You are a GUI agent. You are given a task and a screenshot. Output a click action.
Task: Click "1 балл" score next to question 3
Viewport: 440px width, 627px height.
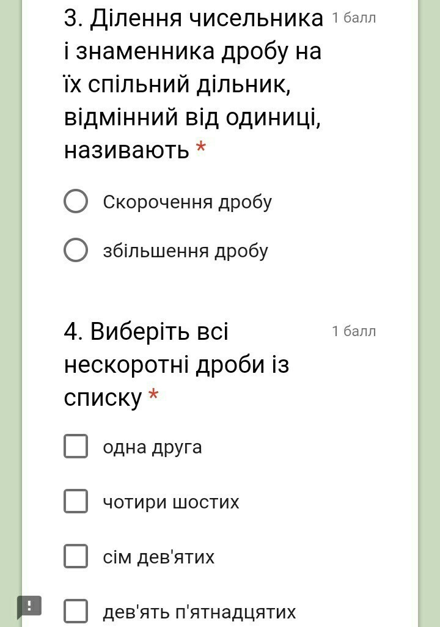(354, 18)
